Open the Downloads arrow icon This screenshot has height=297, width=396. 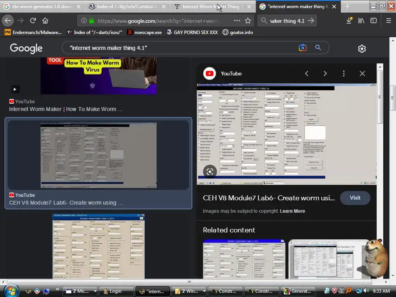tap(349, 20)
